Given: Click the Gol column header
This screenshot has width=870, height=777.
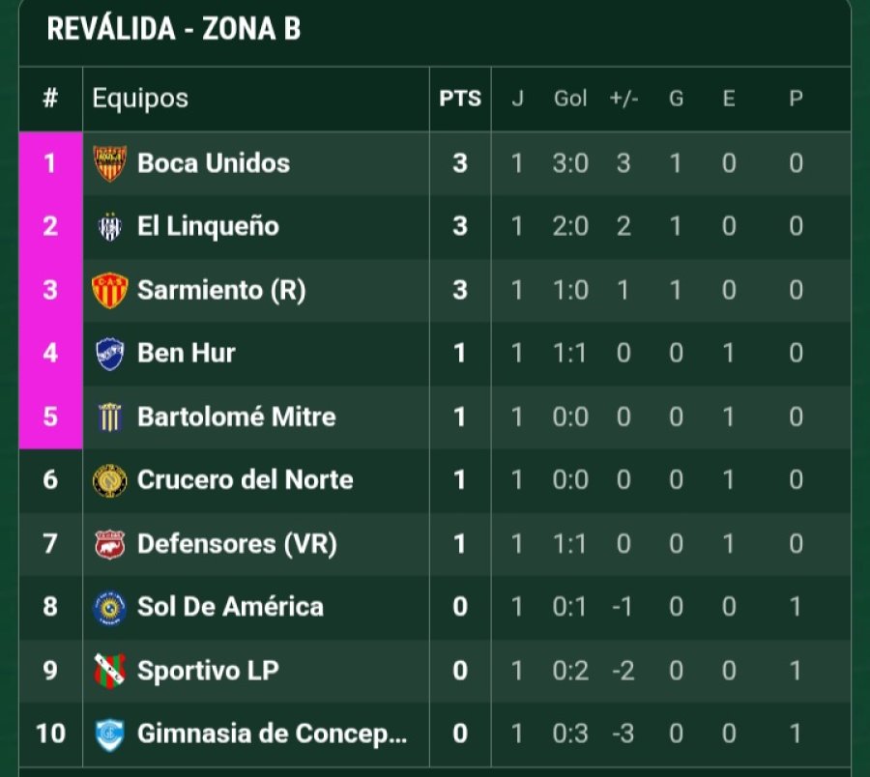Looking at the screenshot, I should 570,99.
